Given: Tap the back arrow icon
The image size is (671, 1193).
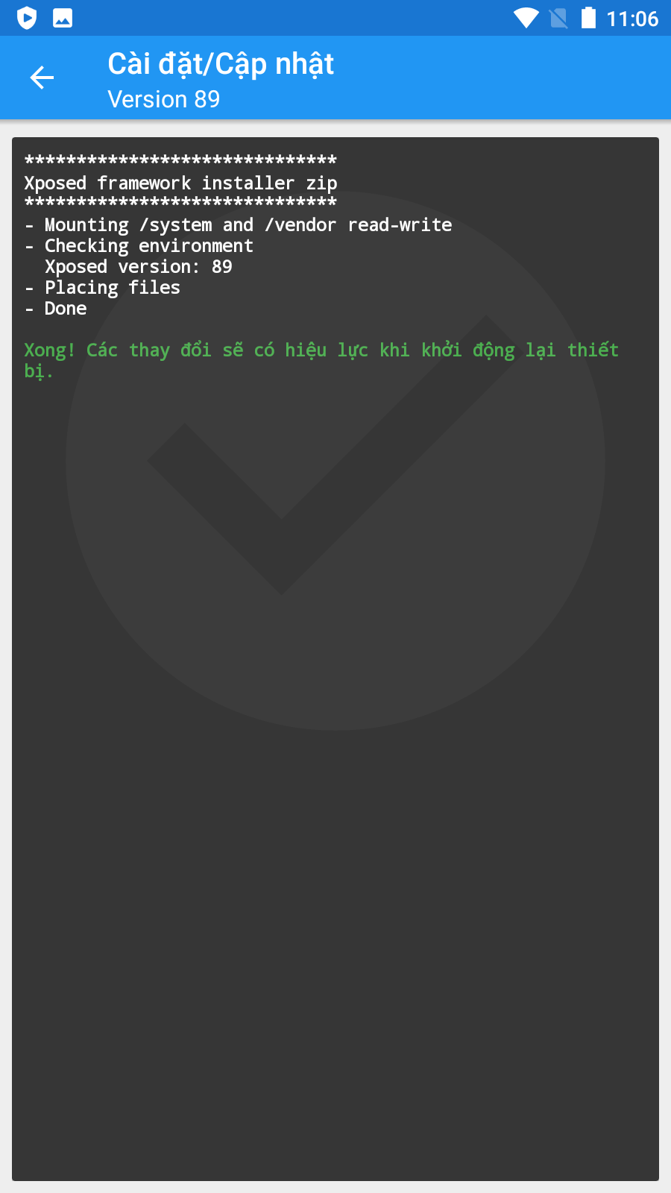Looking at the screenshot, I should click(42, 77).
